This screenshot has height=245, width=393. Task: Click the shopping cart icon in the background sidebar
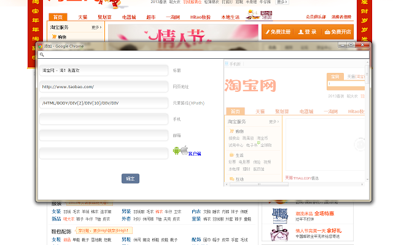54,37
